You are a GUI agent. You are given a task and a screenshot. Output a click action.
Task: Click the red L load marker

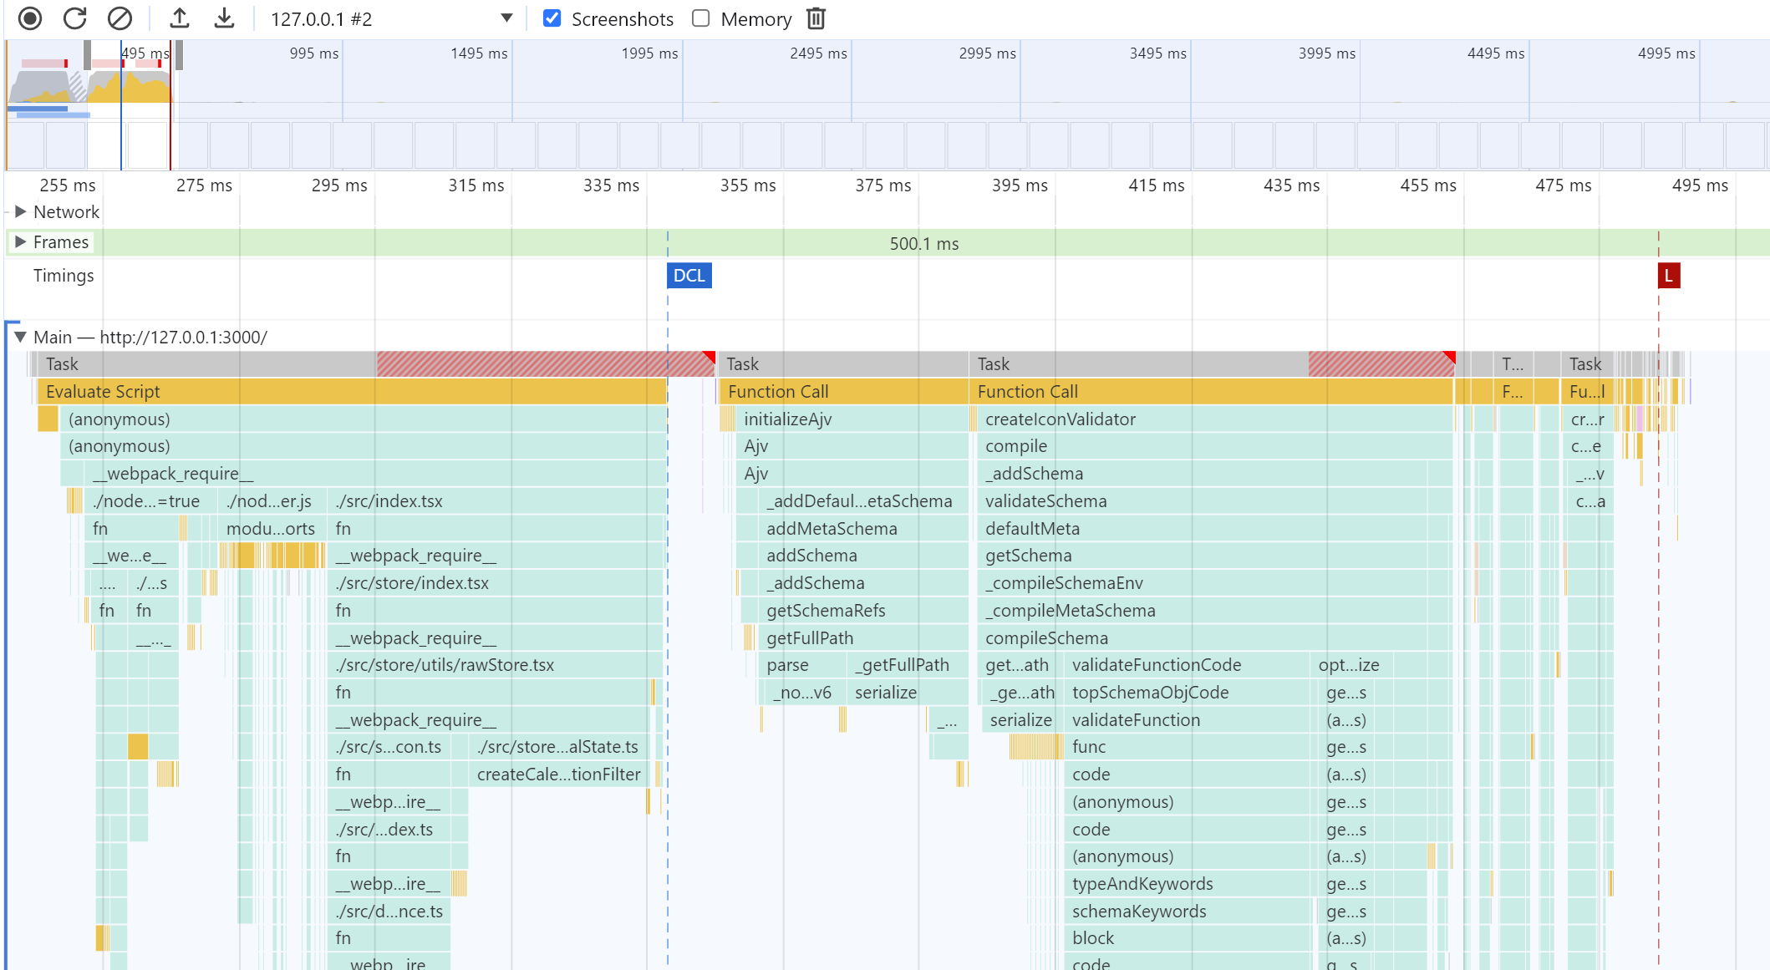(1668, 276)
